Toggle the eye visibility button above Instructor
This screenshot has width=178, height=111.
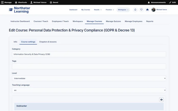161,100
